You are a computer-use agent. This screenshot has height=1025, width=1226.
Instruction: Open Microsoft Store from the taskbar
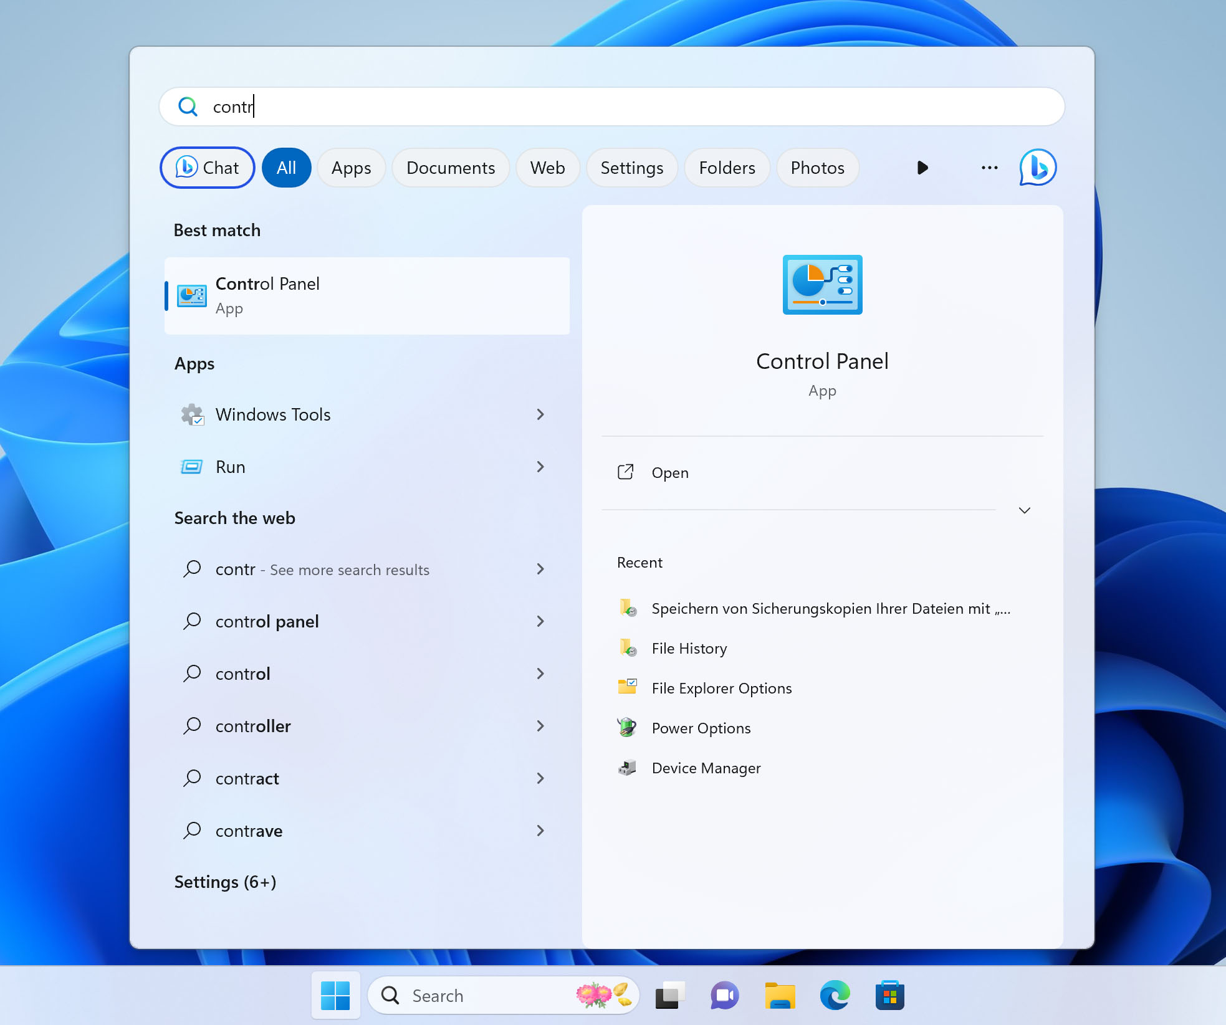889,995
